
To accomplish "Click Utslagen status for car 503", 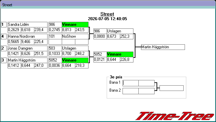I will tap(75, 48).
